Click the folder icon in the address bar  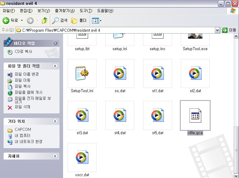[19, 30]
